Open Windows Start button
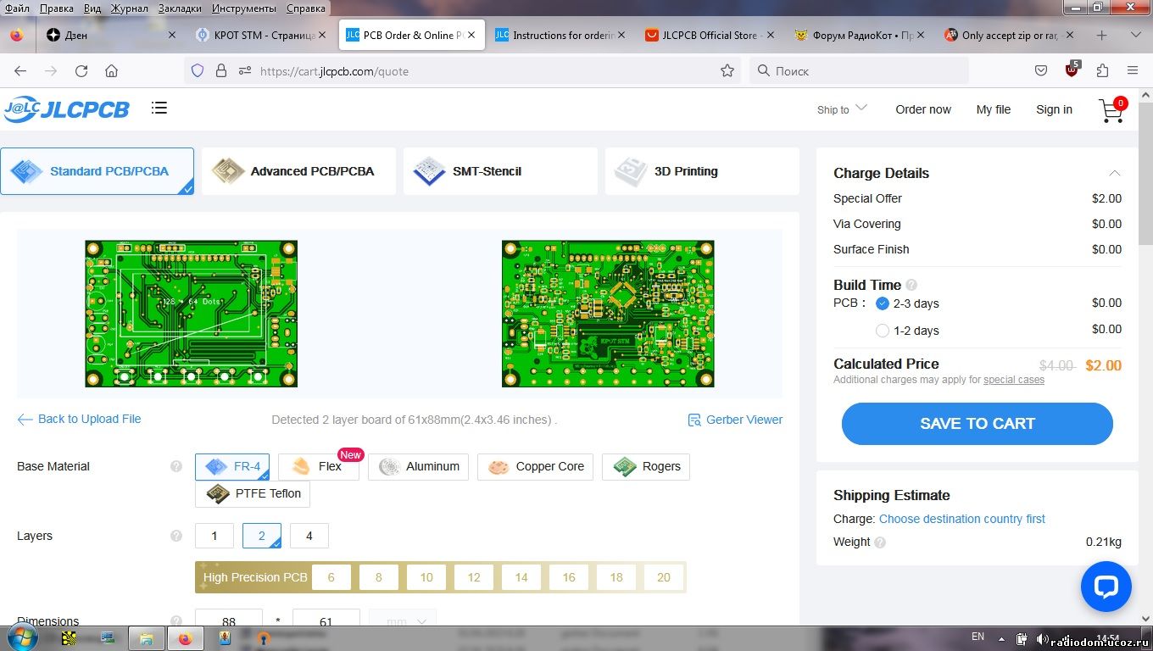The image size is (1153, 651). pos(20,637)
